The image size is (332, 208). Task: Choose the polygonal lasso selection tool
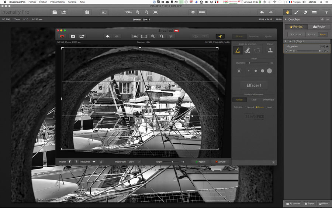(x=257, y=51)
